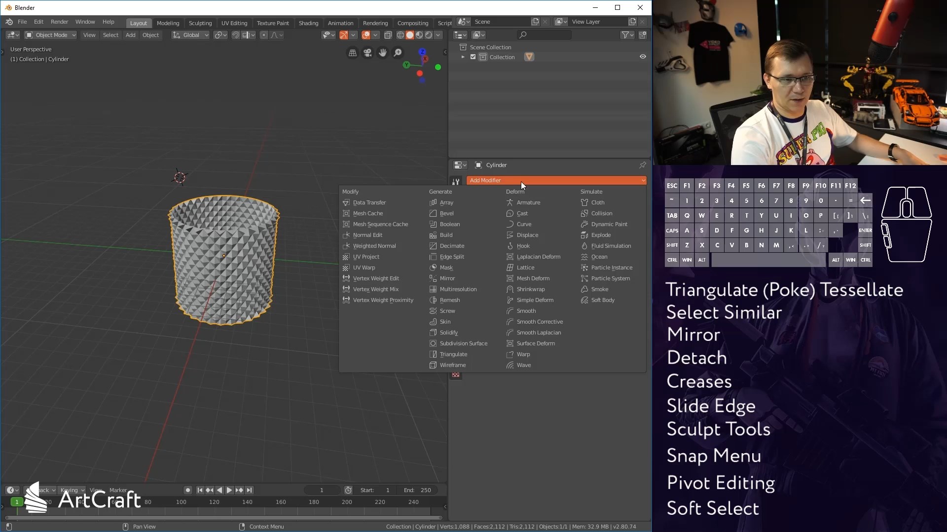
Task: Toggle the auto keying record button
Action: (188, 490)
